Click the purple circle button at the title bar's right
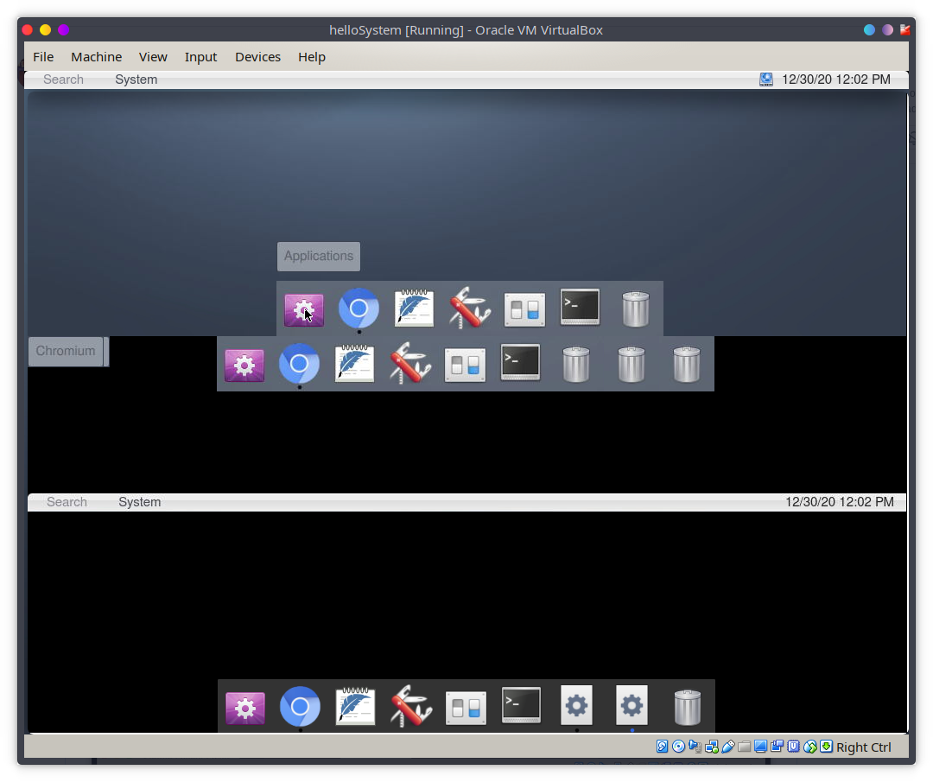This screenshot has width=933, height=782. 887,29
